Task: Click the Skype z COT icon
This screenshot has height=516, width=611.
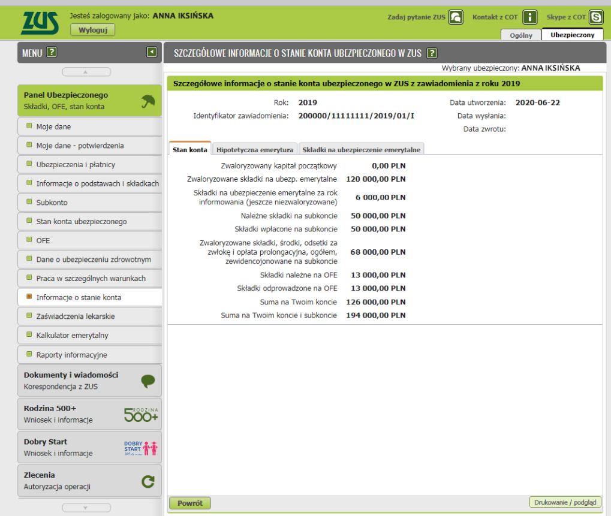Action: (x=597, y=16)
